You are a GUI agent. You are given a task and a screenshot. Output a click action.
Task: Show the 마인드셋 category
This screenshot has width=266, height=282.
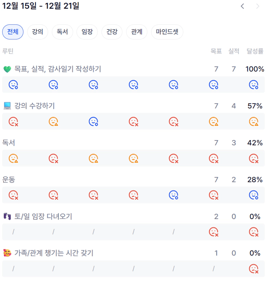[x=167, y=32]
